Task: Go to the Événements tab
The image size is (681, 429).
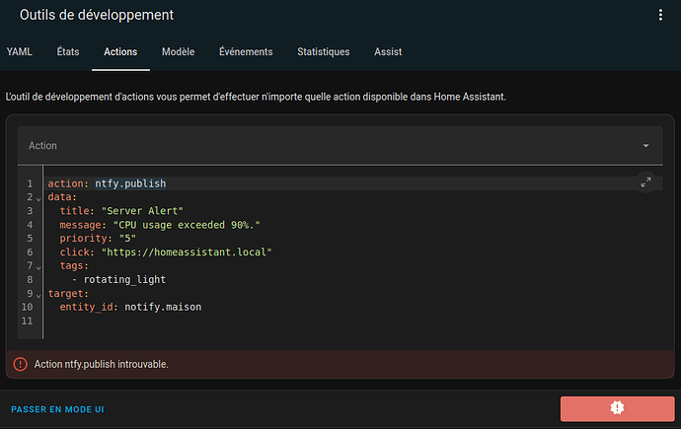Action: point(246,52)
